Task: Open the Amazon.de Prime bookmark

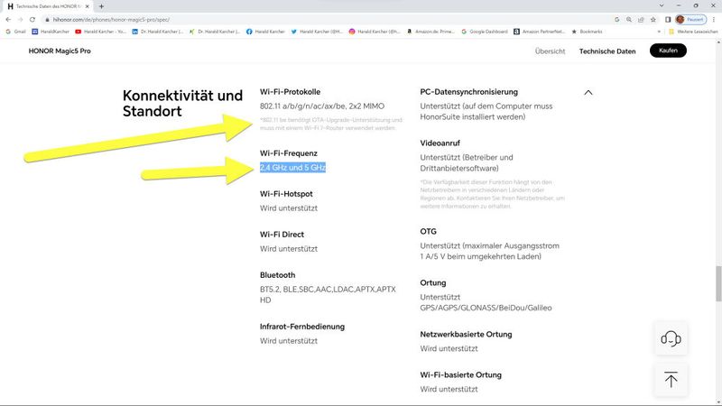Action: 430,32
